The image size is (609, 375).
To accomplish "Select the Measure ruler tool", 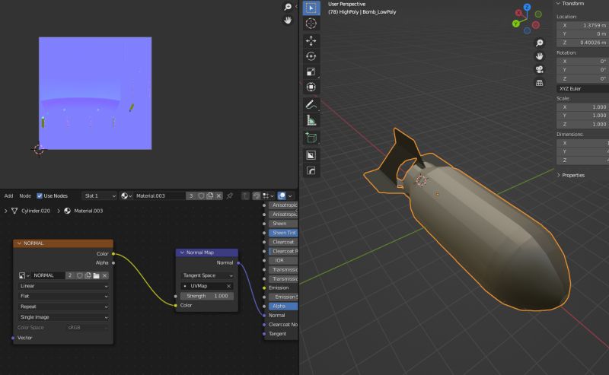I will coord(311,120).
